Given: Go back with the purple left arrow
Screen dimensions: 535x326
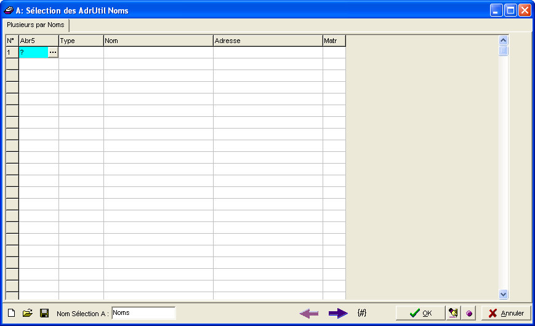Looking at the screenshot, I should (x=309, y=313).
